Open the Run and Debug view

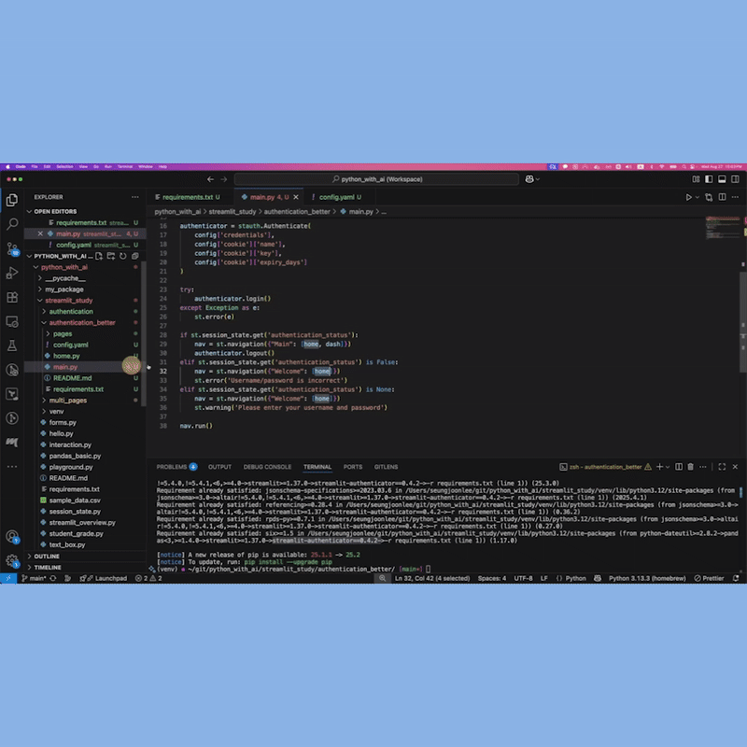[12, 273]
